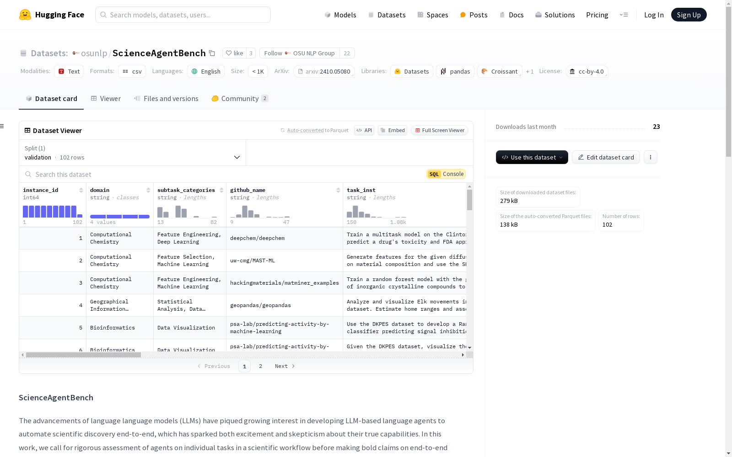Open the cc-by-4.0 license tag
732x457 pixels.
pyautogui.click(x=587, y=71)
